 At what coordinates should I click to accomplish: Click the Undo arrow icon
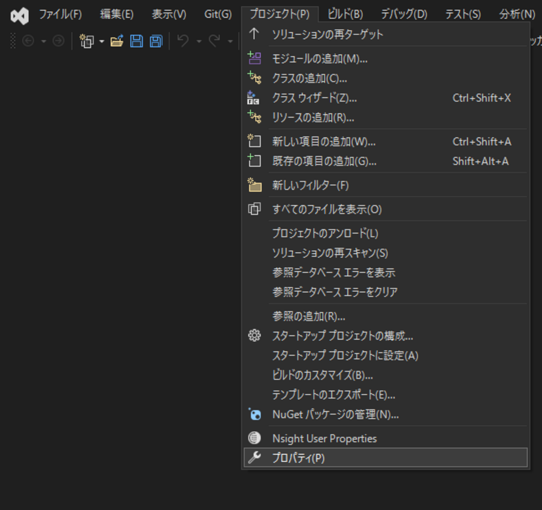click(183, 41)
